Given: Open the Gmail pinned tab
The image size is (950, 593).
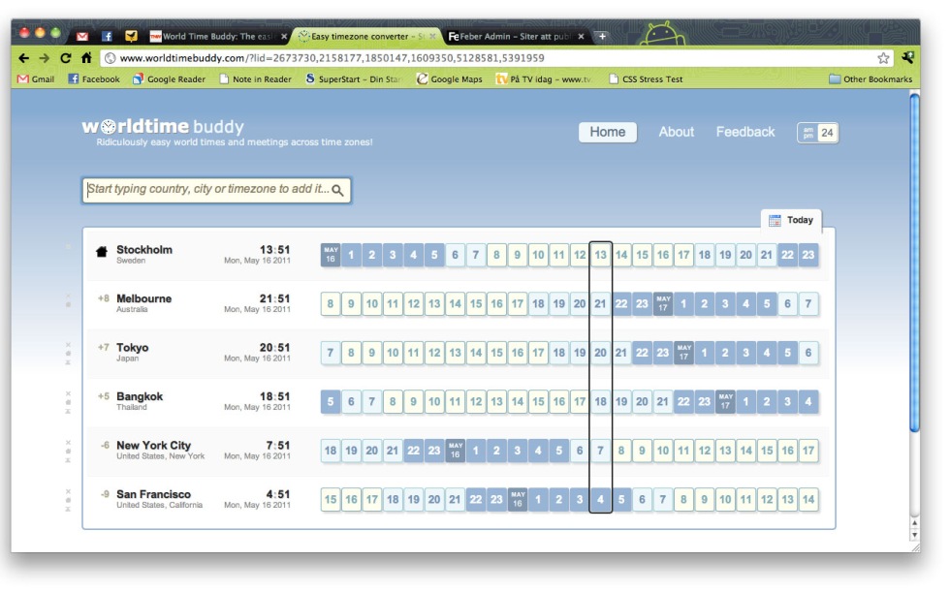Looking at the screenshot, I should click(82, 37).
